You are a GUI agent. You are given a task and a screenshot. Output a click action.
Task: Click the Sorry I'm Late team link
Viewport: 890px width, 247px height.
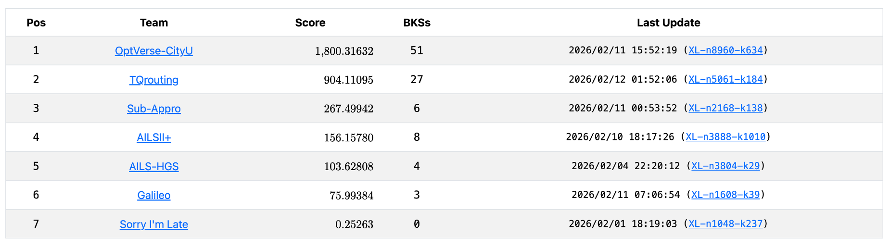153,224
